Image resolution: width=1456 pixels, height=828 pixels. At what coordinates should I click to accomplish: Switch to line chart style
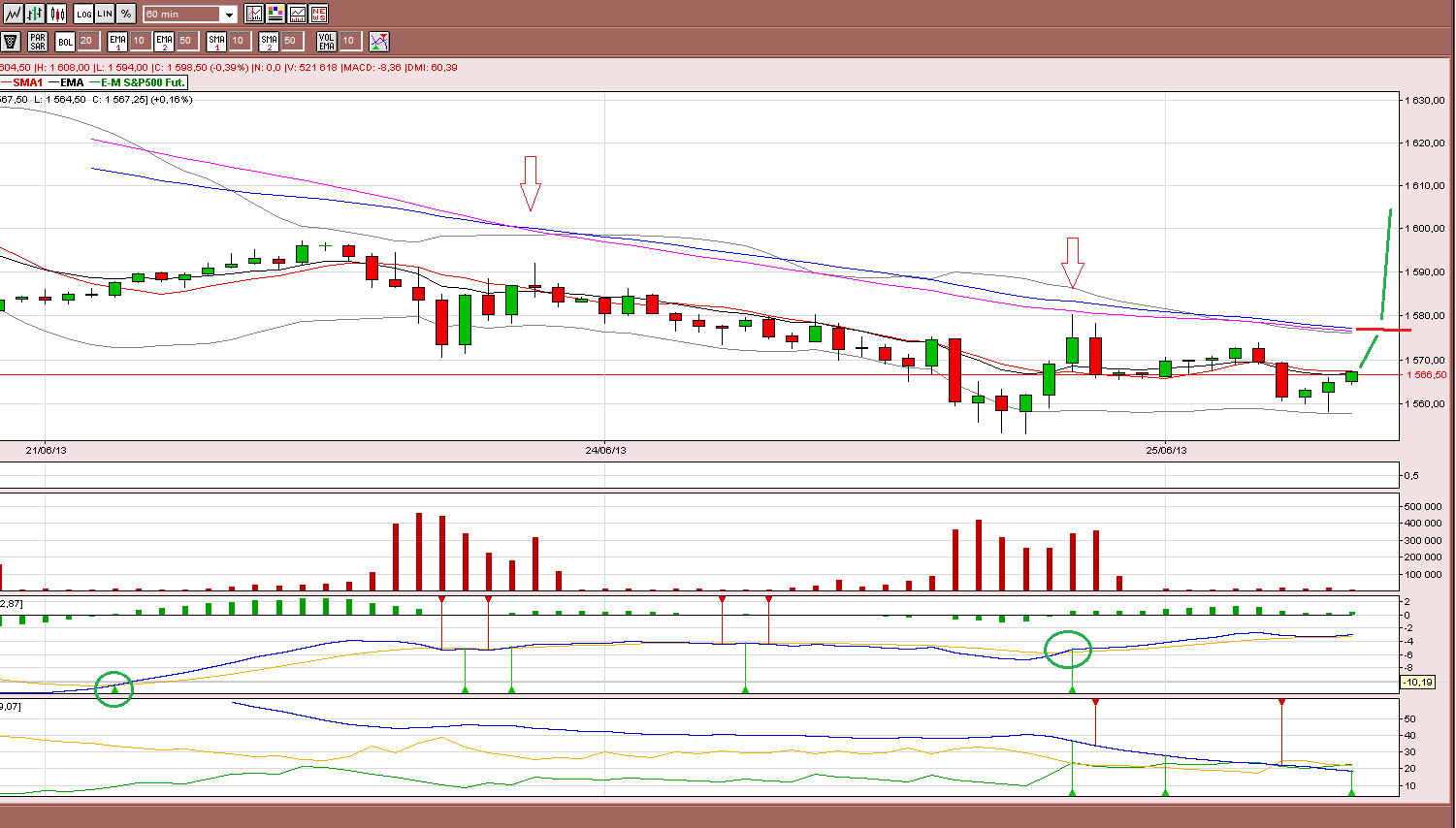pyautogui.click(x=13, y=14)
